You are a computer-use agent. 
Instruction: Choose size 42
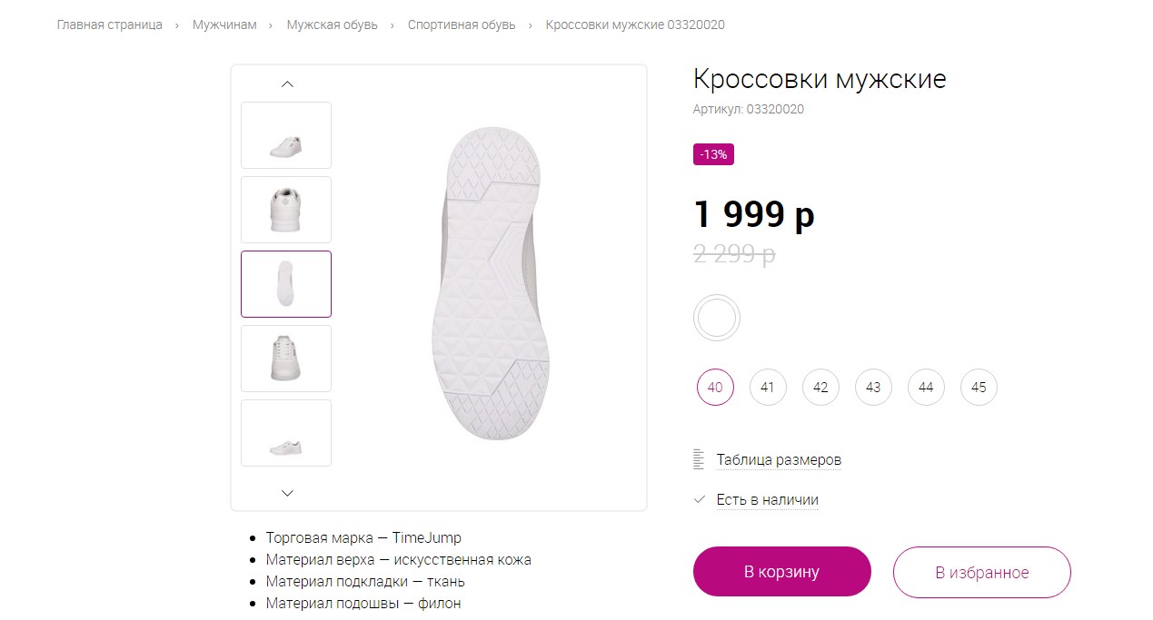click(820, 388)
